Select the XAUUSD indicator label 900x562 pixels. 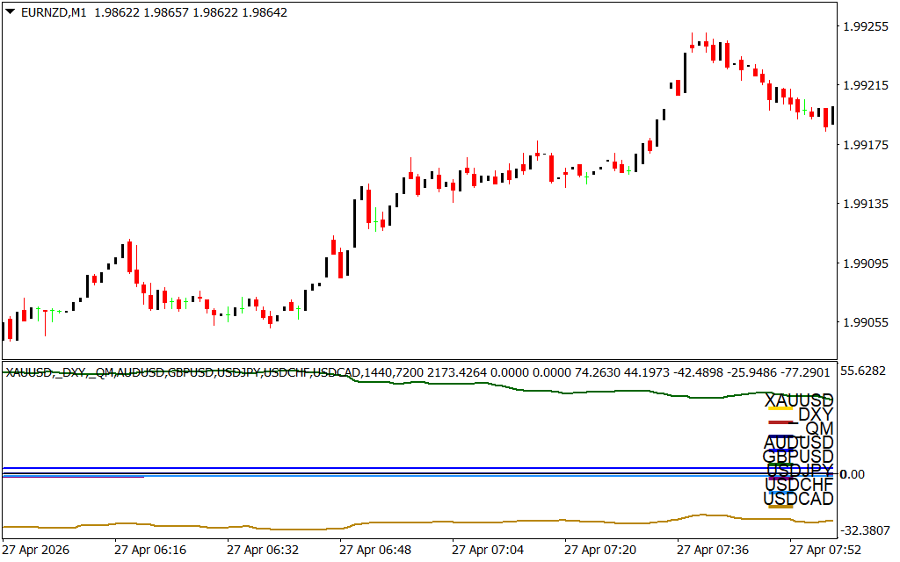click(798, 400)
